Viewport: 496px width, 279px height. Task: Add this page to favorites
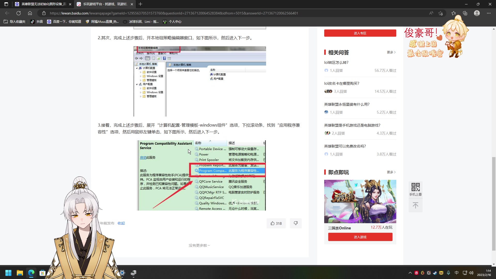pos(441,13)
